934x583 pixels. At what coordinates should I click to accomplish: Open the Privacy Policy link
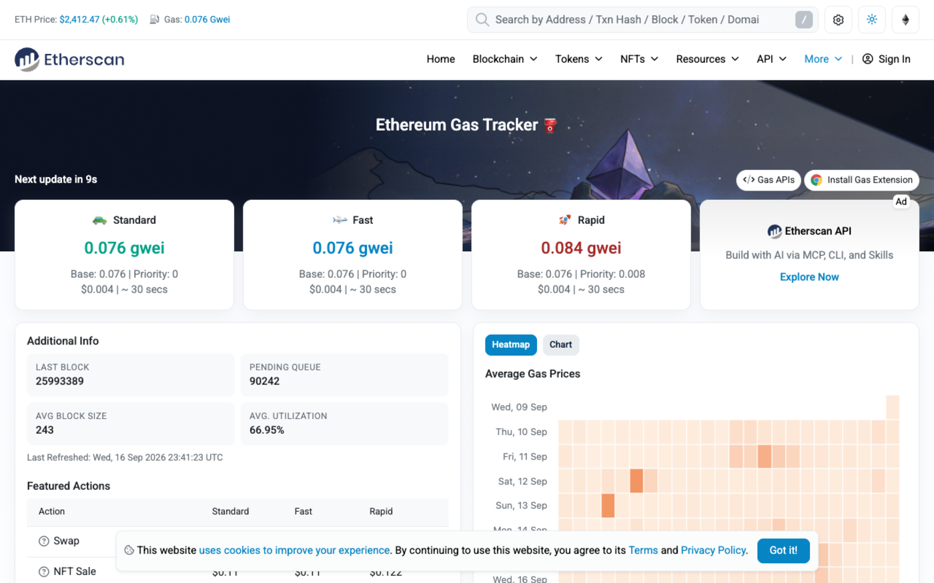coord(713,550)
